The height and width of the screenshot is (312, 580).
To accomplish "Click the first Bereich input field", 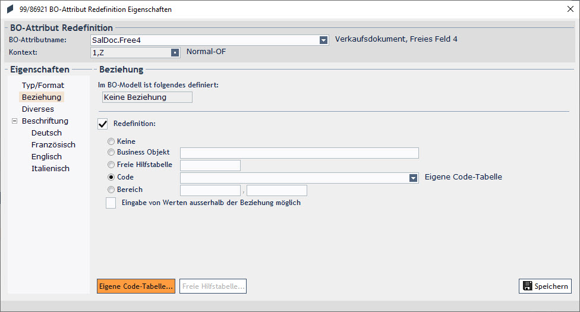I will point(210,190).
